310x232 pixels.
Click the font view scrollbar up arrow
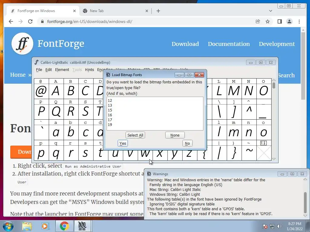pos(274,80)
